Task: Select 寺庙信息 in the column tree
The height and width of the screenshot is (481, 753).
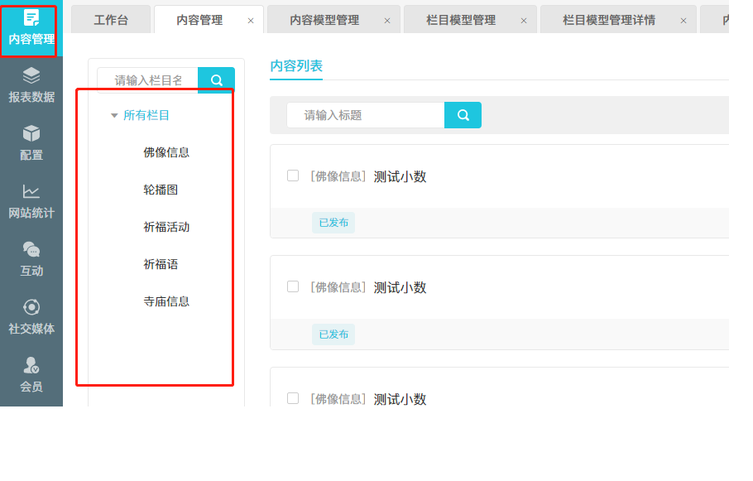Action: 166,301
